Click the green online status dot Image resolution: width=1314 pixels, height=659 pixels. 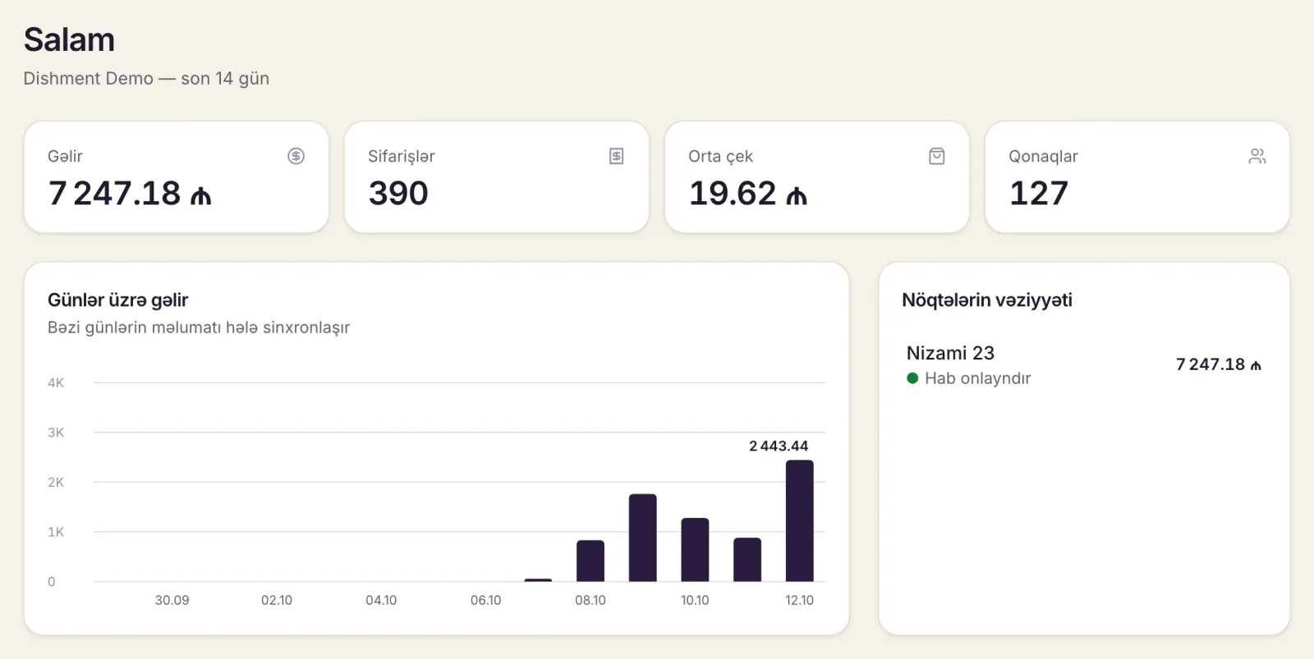pos(912,378)
